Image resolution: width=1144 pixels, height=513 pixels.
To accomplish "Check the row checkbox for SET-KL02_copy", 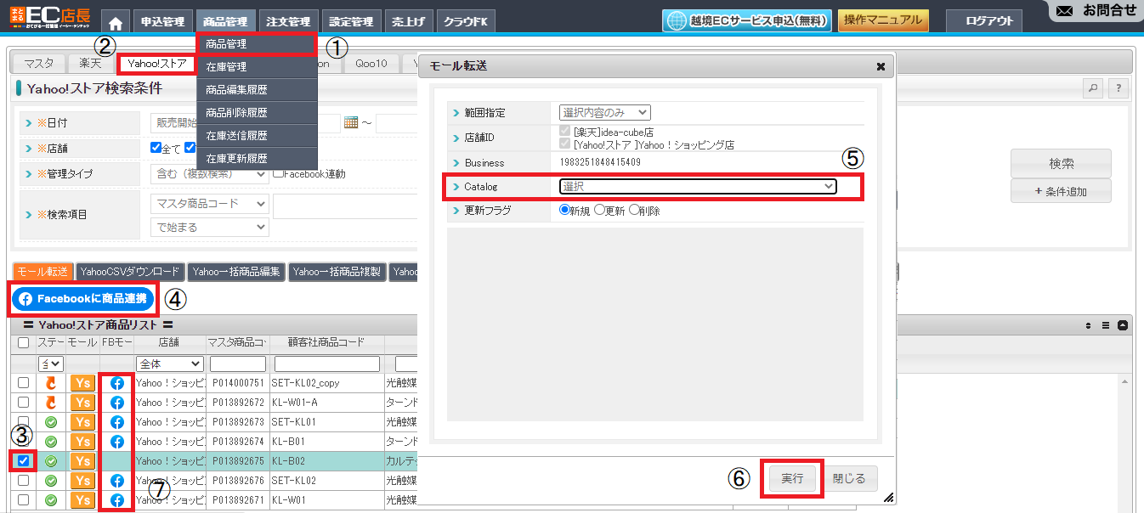I will 24,383.
